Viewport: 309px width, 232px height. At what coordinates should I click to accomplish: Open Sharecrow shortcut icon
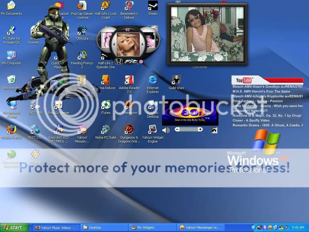point(129,107)
